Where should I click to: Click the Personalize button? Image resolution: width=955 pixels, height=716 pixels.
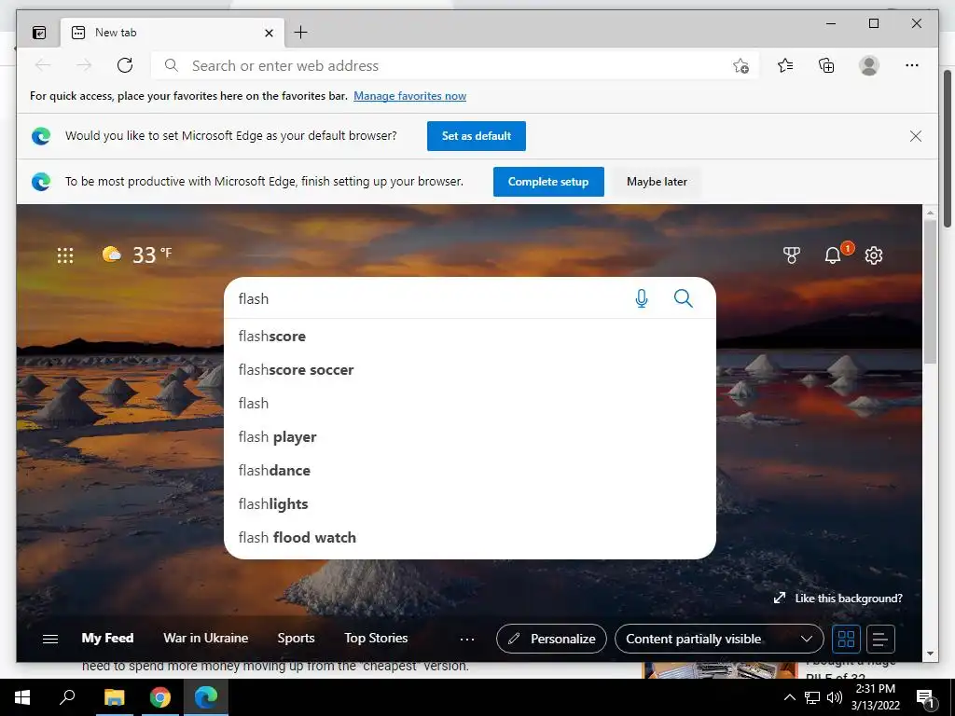(x=551, y=639)
